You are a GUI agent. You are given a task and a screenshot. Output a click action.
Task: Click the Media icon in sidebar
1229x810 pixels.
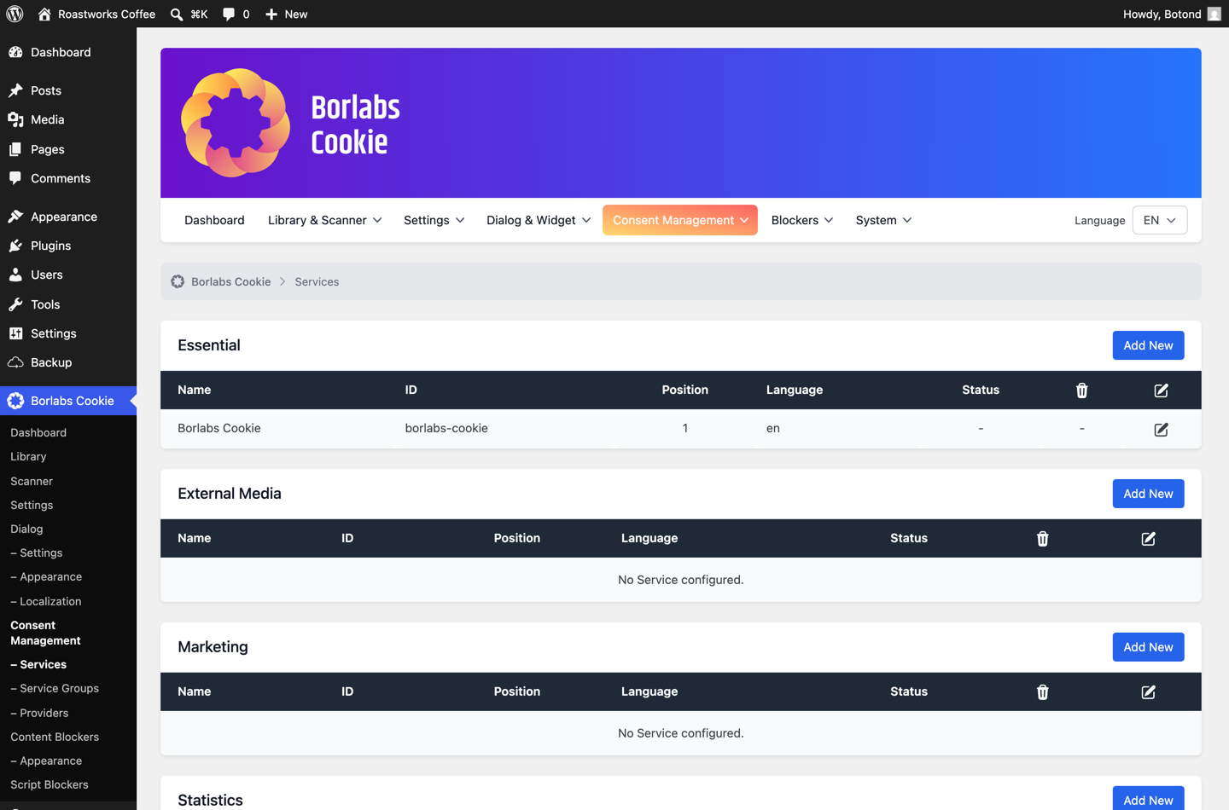[15, 119]
